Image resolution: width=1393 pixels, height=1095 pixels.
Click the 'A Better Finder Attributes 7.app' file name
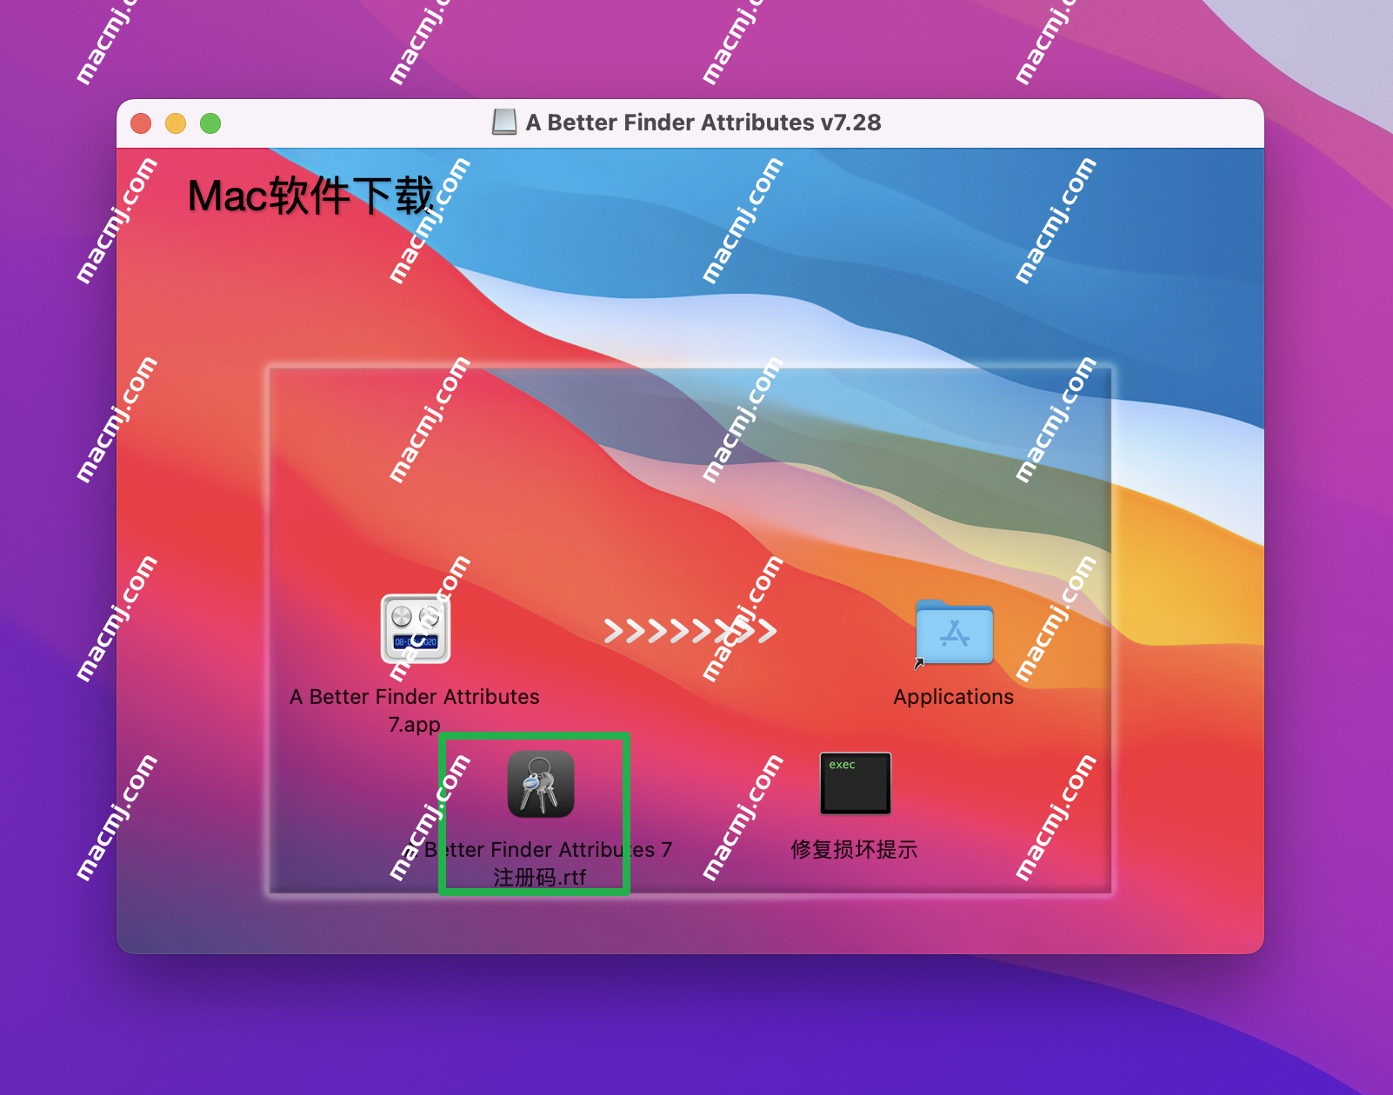[415, 710]
